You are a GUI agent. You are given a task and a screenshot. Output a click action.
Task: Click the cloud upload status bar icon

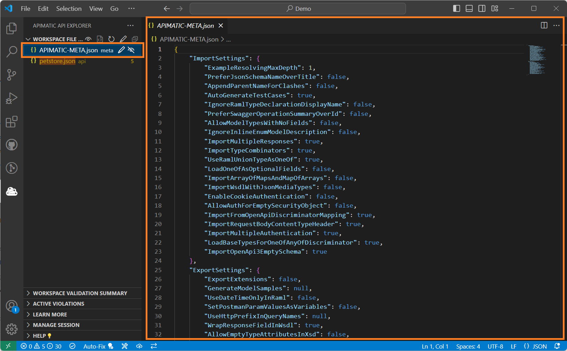click(139, 346)
